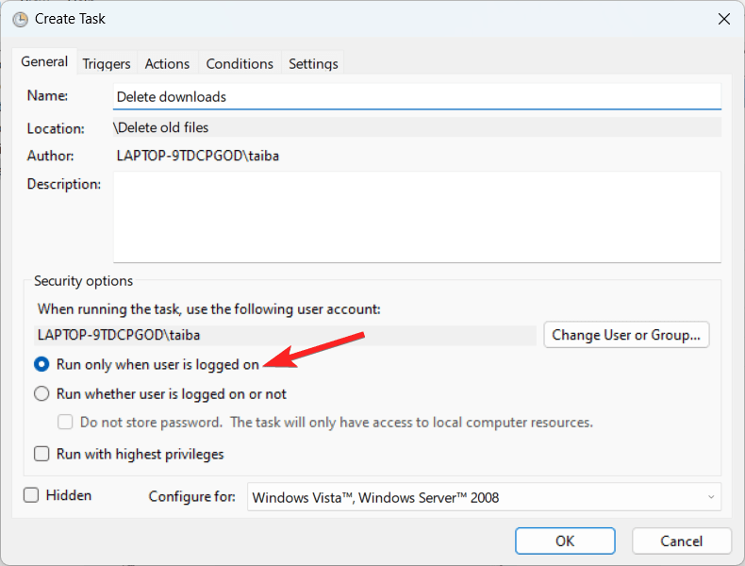Image resolution: width=745 pixels, height=566 pixels.
Task: Click the Author value LAPTOP-9TDCPGOD\taiba
Action: tap(198, 156)
